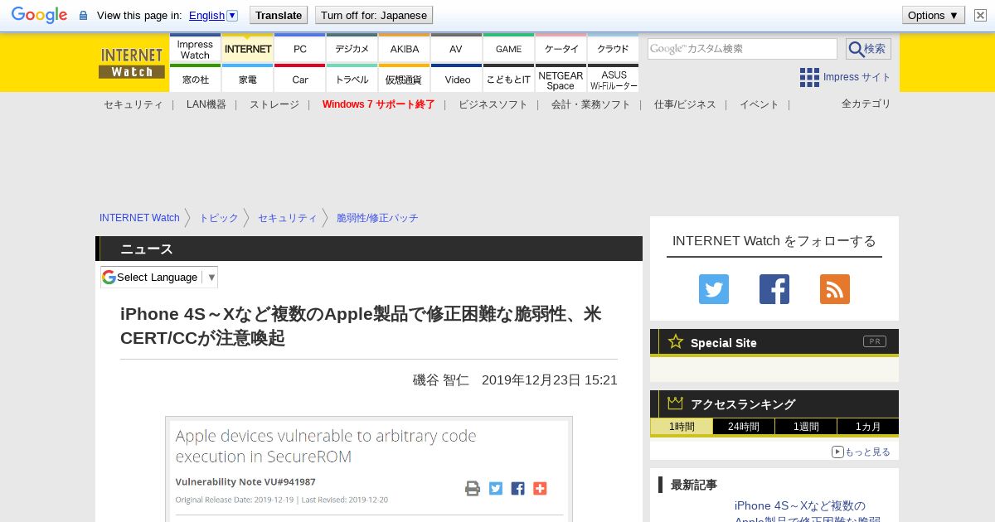Go to the イベント category
Viewport: 995px width, 522px height.
click(x=760, y=104)
